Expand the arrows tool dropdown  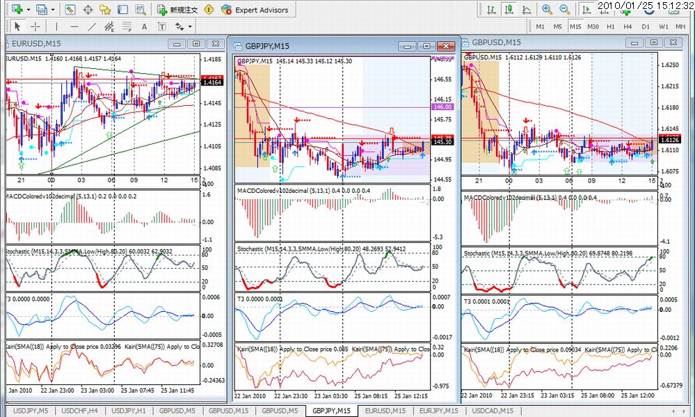click(x=190, y=26)
